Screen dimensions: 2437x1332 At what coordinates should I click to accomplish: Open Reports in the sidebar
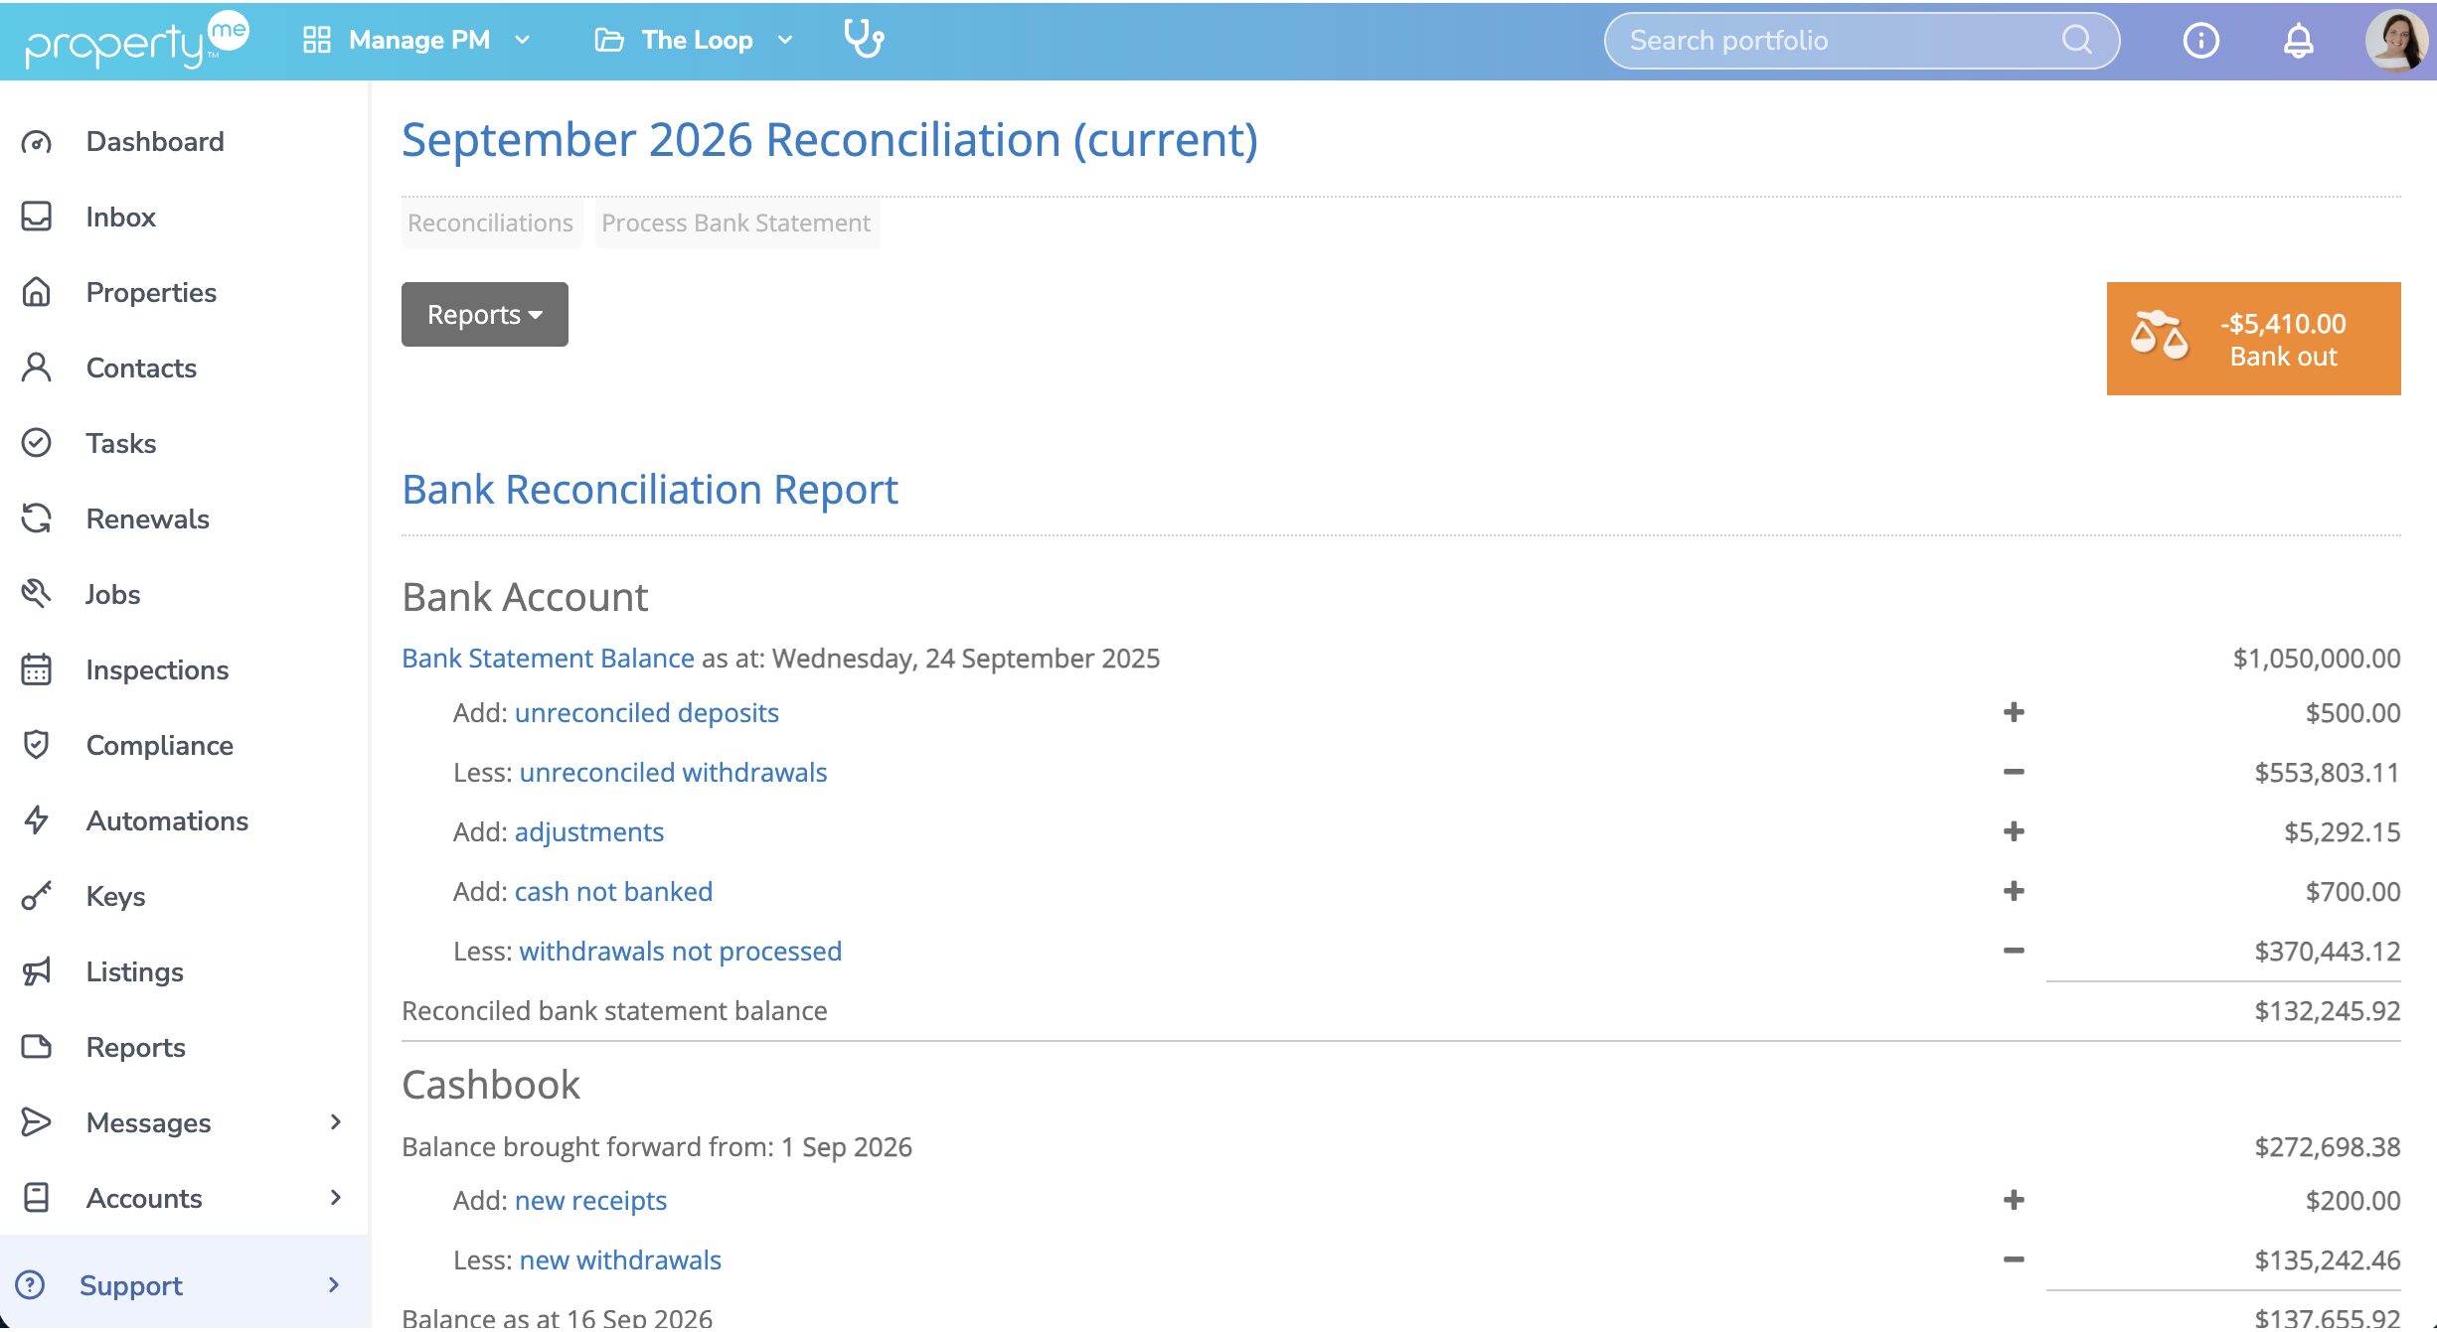point(136,1047)
